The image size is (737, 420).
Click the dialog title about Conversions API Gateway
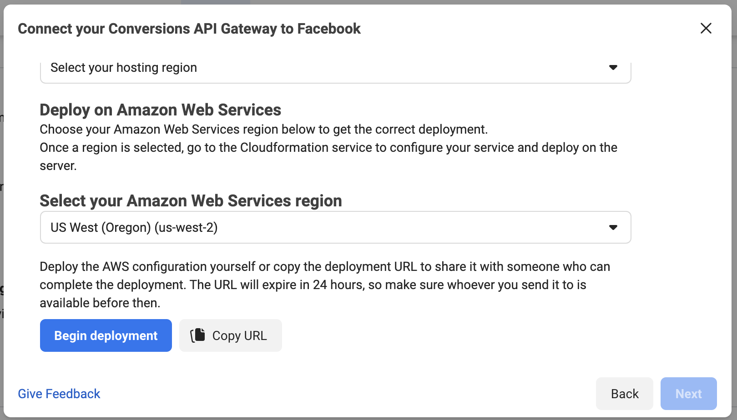click(189, 29)
